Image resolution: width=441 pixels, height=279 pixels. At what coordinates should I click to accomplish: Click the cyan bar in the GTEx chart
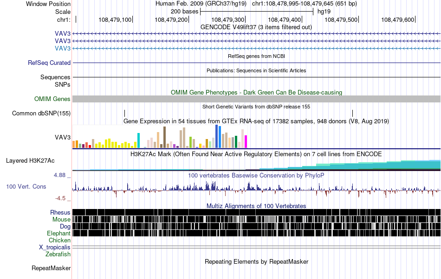point(138,140)
